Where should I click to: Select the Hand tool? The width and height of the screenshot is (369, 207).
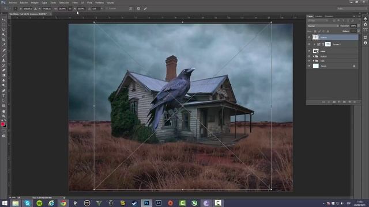(x=3, y=111)
